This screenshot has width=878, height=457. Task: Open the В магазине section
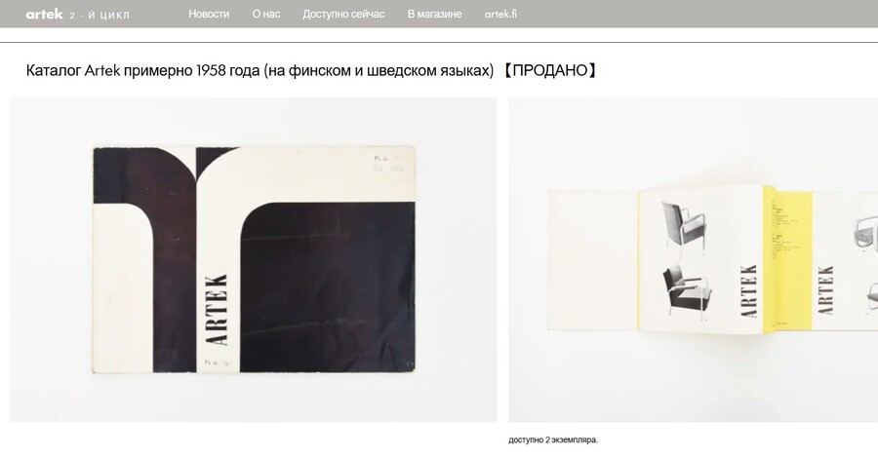coord(434,14)
